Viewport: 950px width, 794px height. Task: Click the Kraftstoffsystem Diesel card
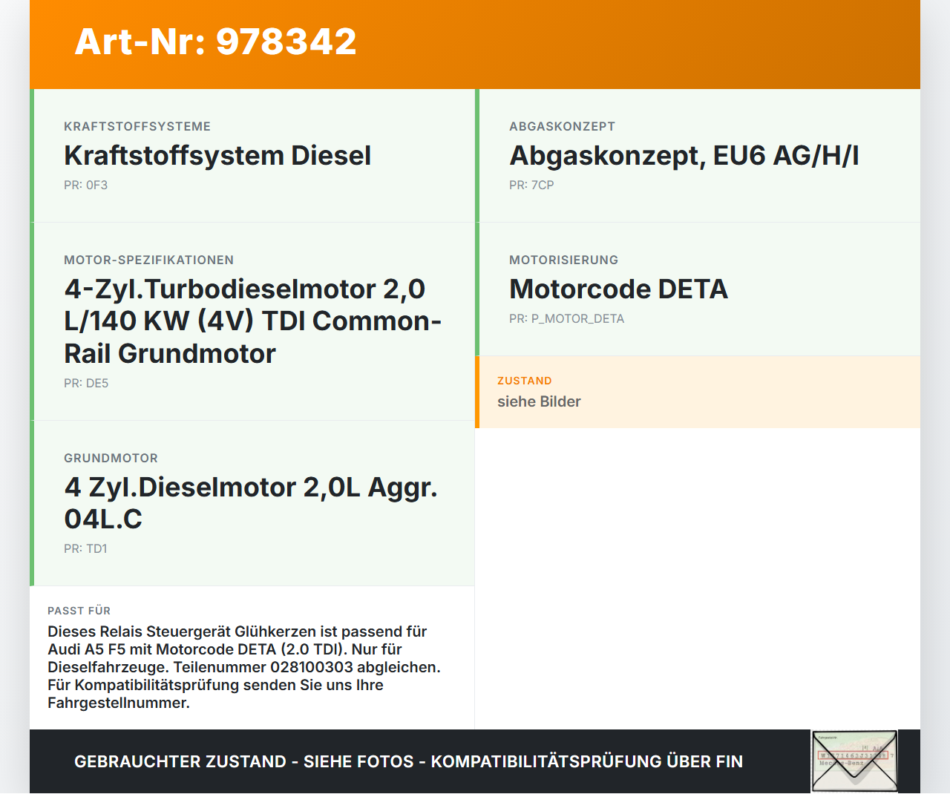(x=252, y=155)
